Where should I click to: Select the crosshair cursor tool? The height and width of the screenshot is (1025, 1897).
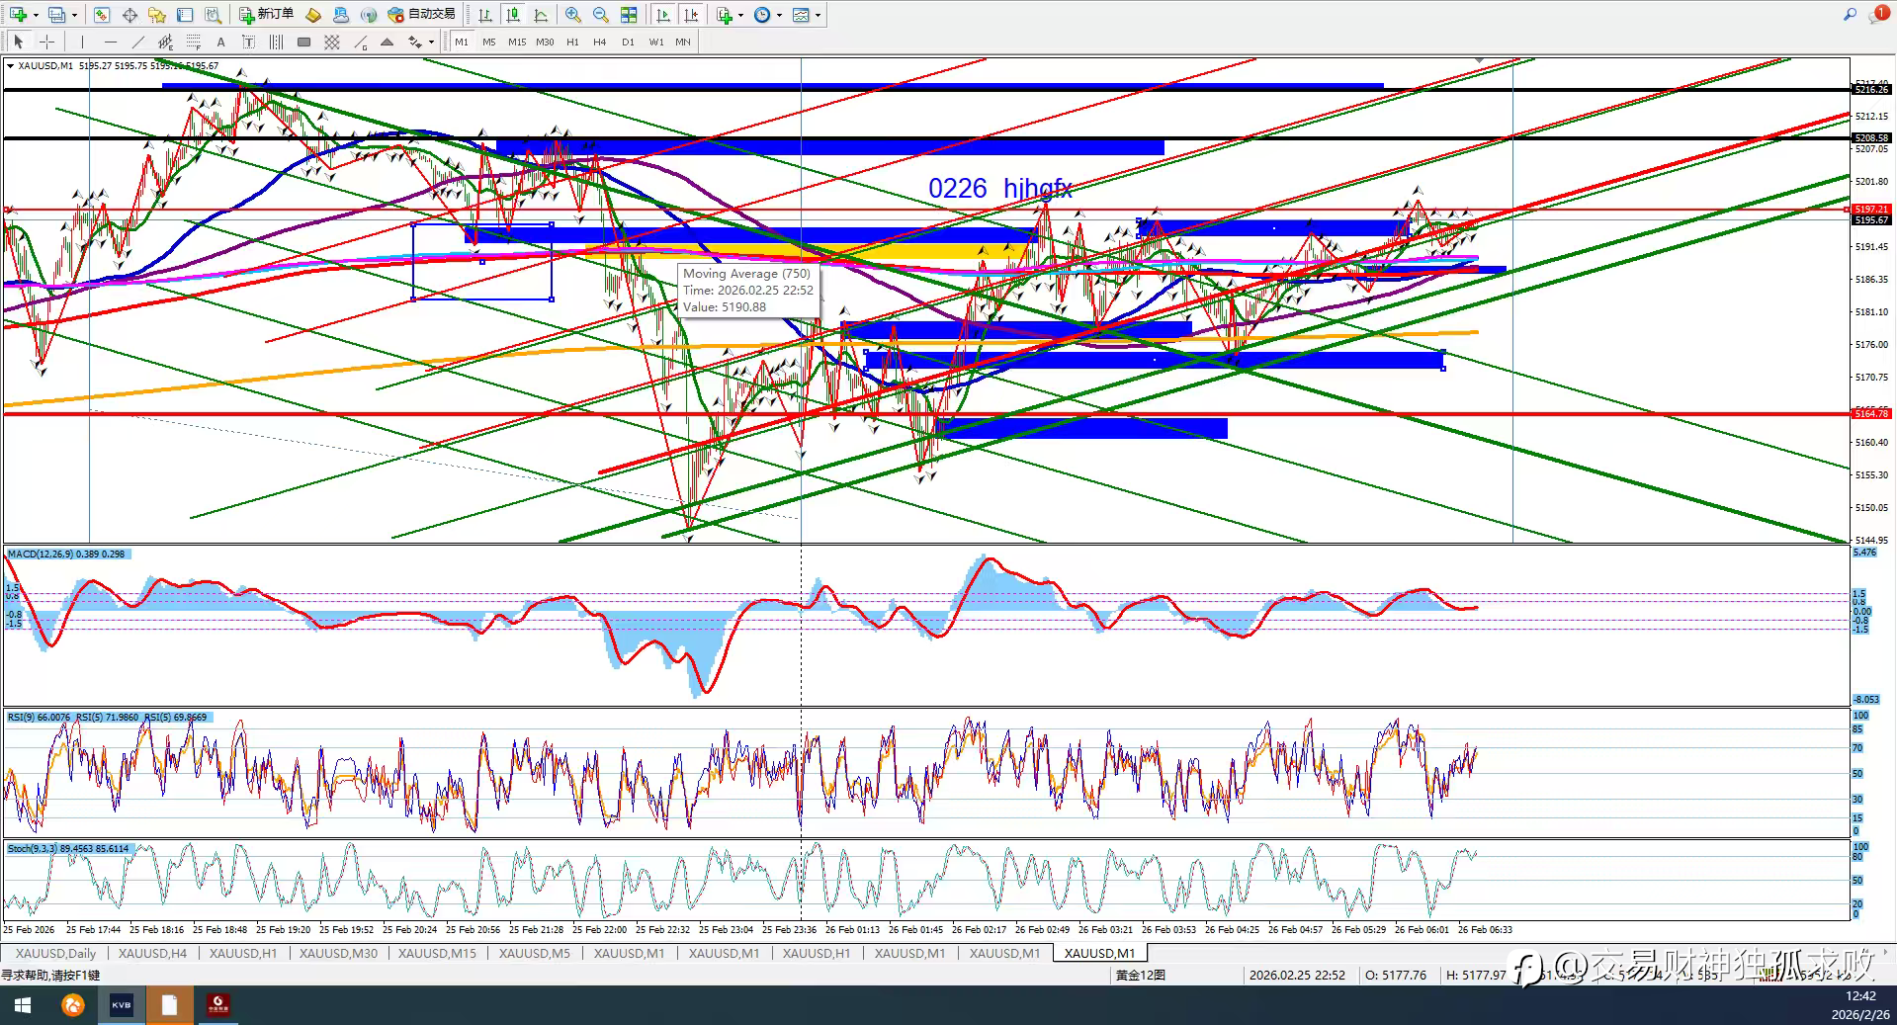[46, 42]
